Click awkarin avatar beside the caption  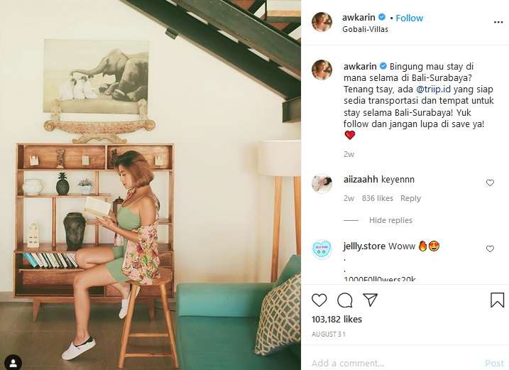(322, 70)
